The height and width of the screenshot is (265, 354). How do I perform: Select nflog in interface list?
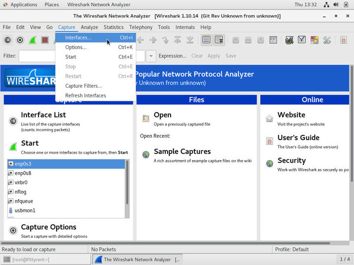pyautogui.click(x=66, y=192)
